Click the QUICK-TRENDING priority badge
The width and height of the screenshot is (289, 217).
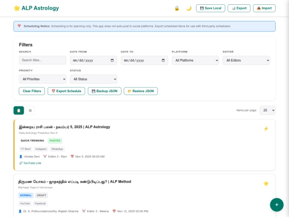[x=32, y=140]
